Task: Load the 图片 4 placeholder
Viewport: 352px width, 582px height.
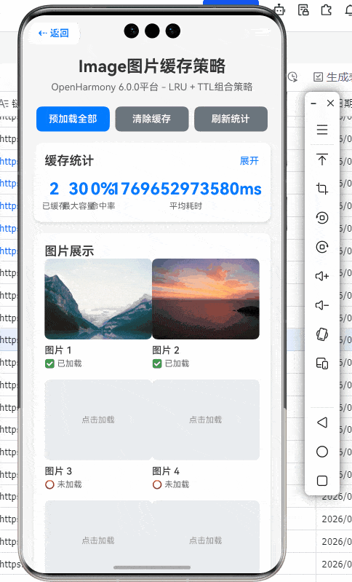Action: click(x=206, y=420)
